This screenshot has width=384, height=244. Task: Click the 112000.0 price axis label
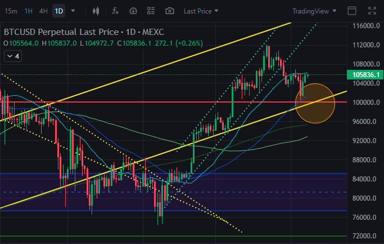(366, 45)
